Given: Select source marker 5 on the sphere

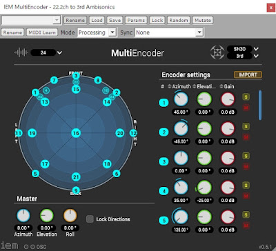Looking at the screenshot, I should pyautogui.click(x=35, y=174).
